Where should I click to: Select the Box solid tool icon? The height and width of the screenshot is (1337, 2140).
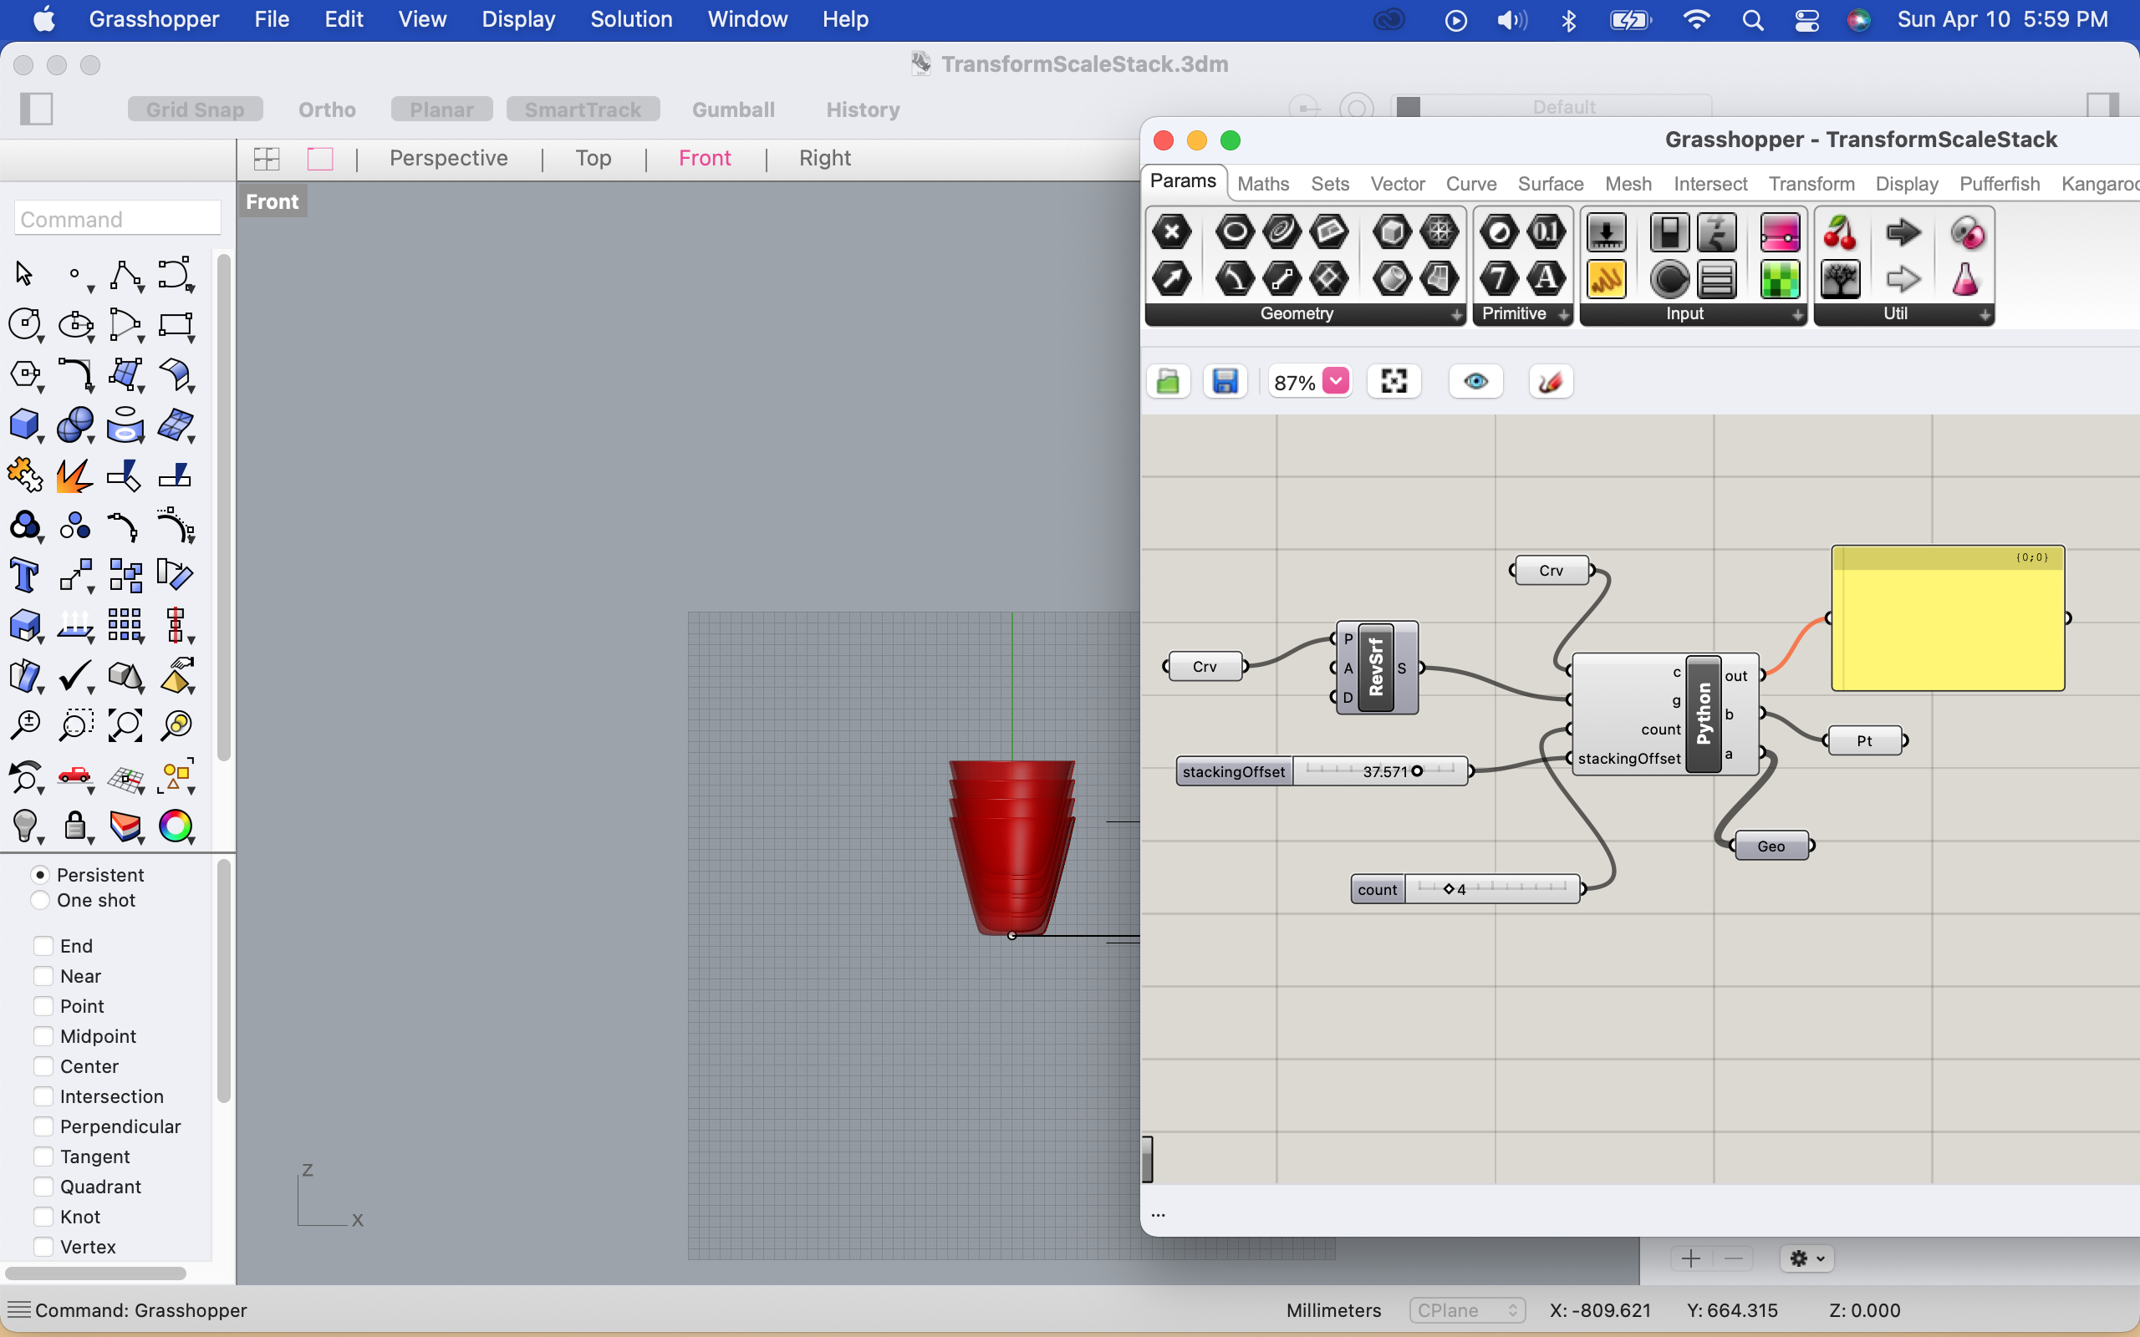(x=24, y=424)
